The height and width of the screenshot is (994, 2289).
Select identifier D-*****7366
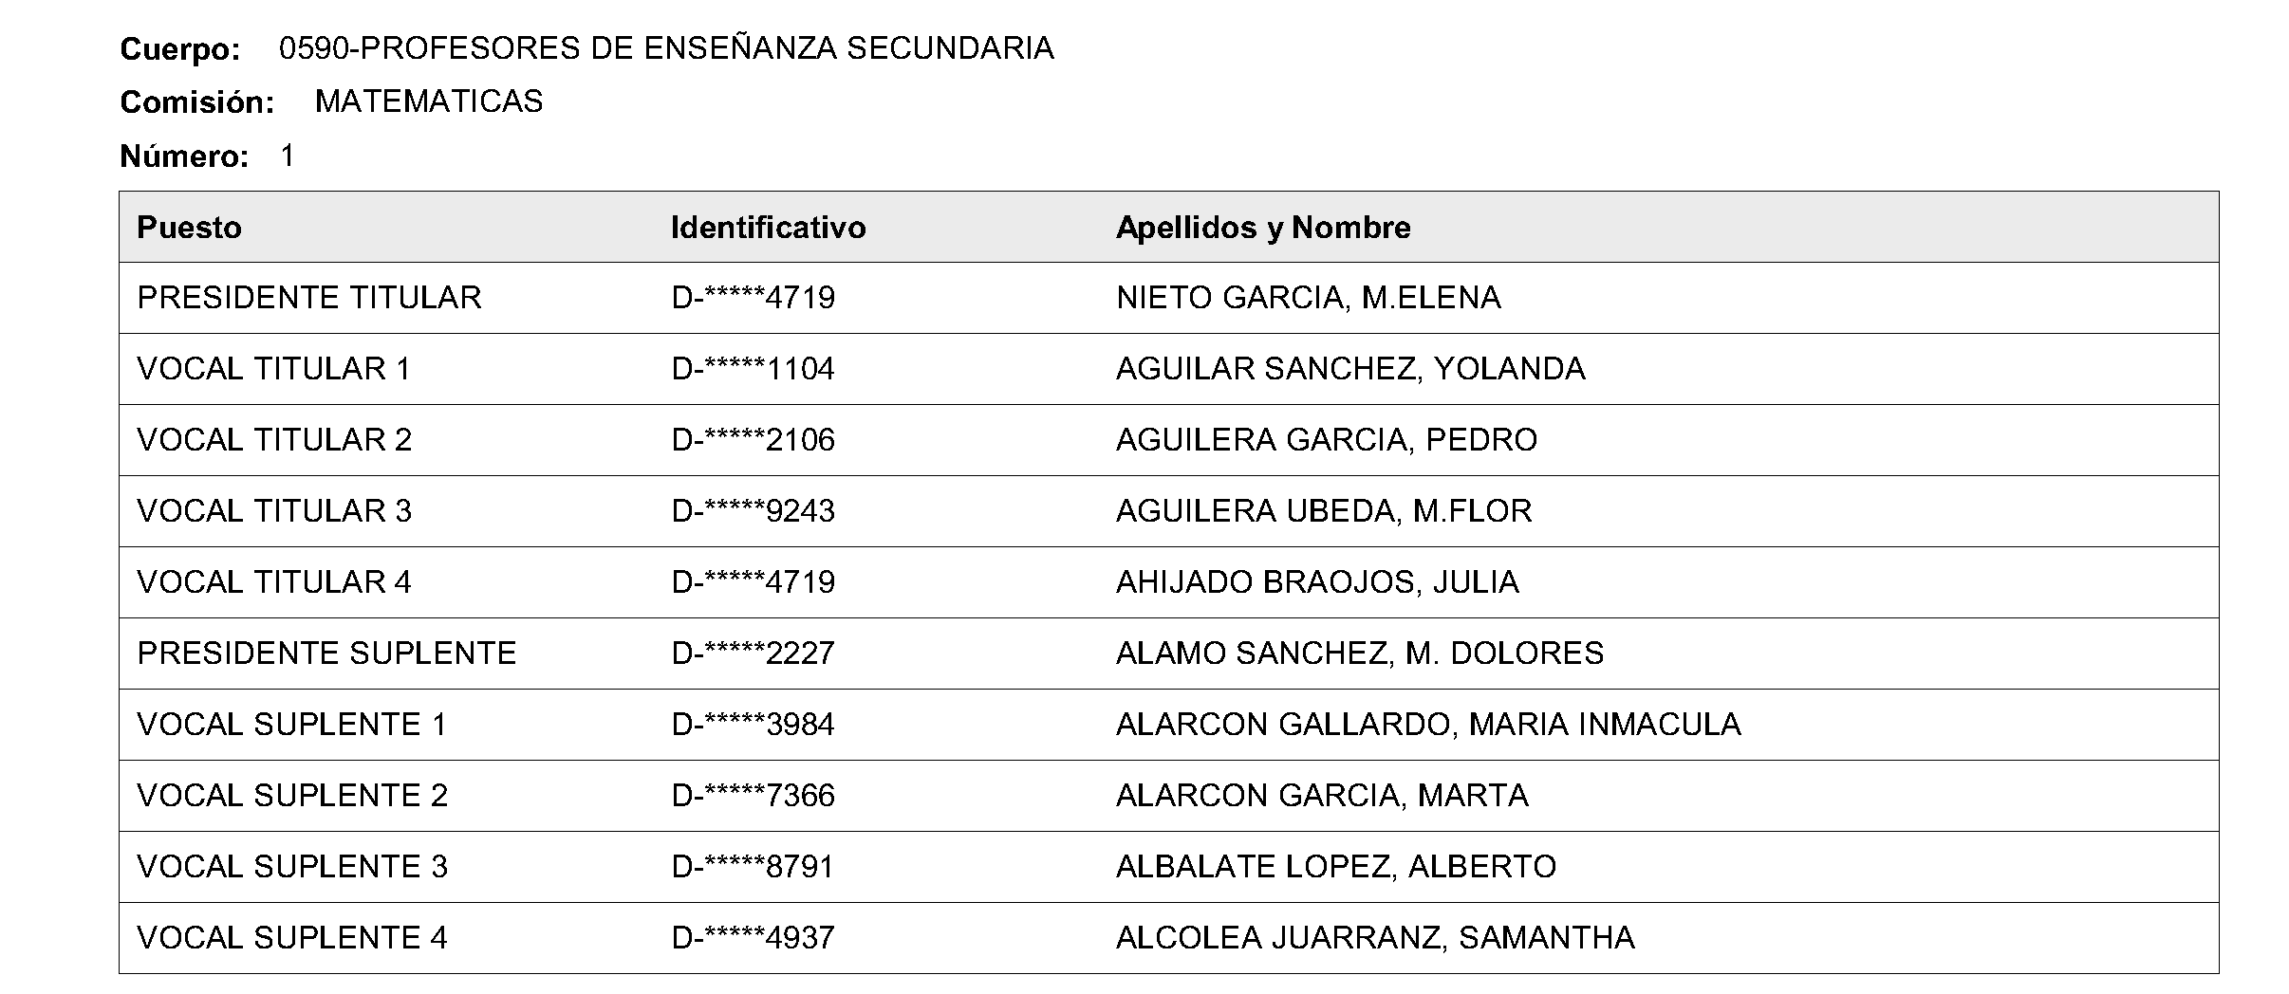coord(753,796)
